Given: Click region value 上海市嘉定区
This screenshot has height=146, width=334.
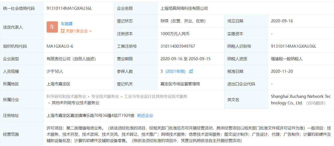Looking at the screenshot, I should 58,84.
